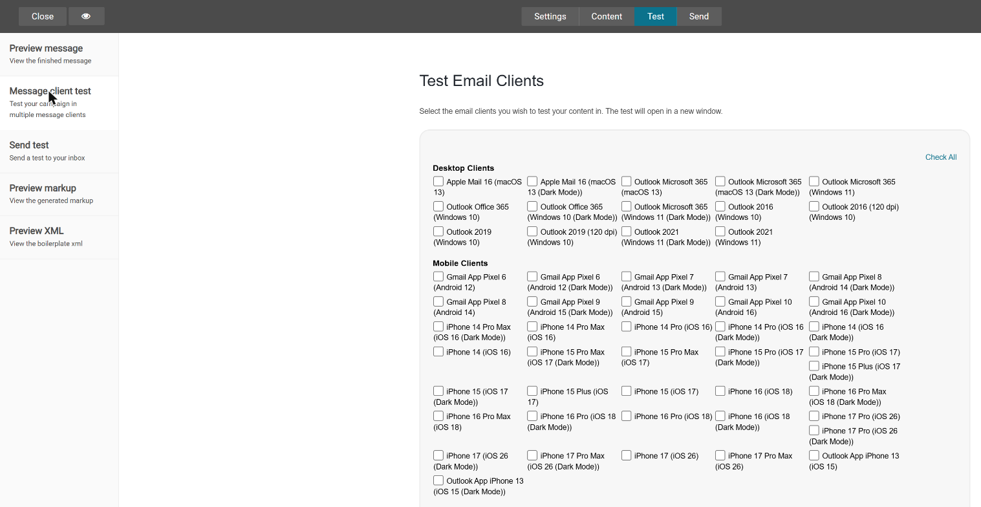The width and height of the screenshot is (981, 507).
Task: Select Outlook 2016 (120 dpi) checkbox
Action: coord(814,206)
